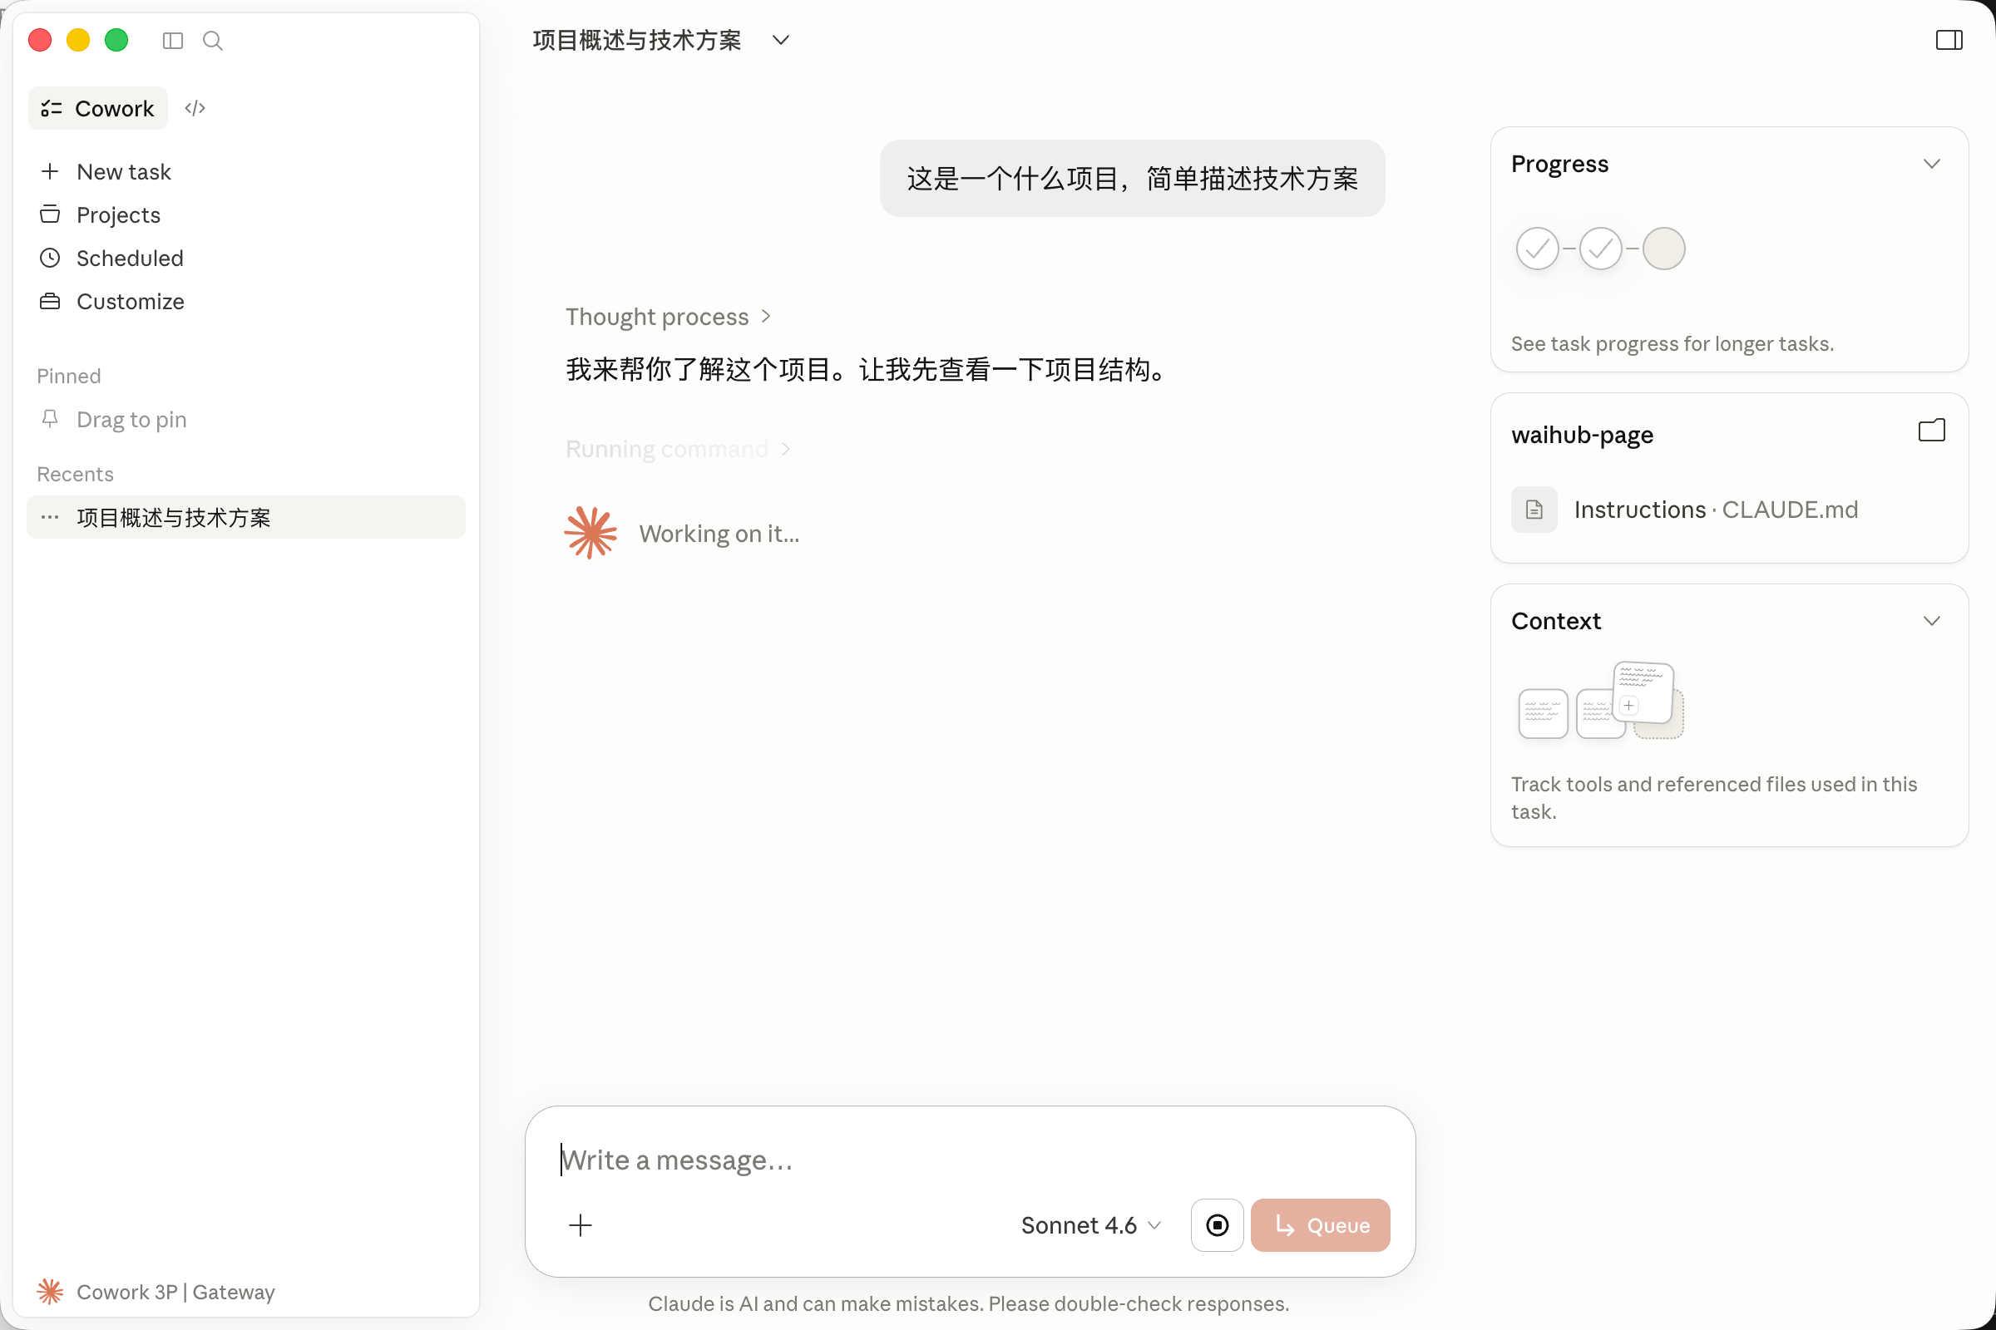Click the New task plus icon

point(50,172)
